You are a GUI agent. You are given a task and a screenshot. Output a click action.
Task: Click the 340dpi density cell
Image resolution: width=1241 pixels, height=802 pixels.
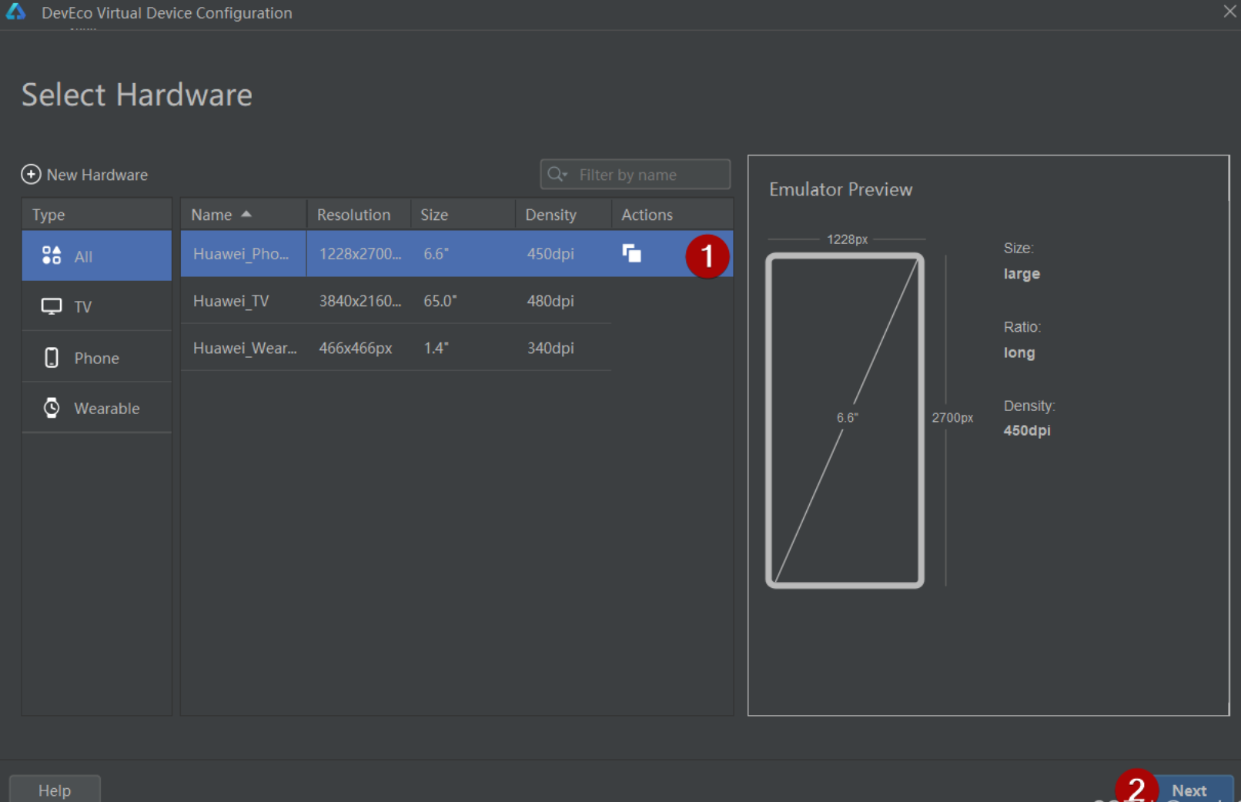[x=550, y=348]
